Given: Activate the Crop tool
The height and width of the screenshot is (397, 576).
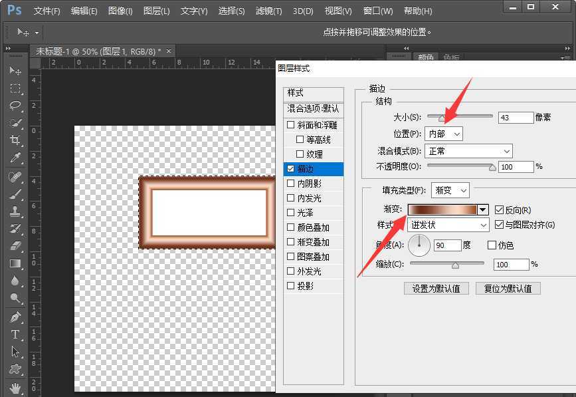Looking at the screenshot, I should (x=15, y=140).
